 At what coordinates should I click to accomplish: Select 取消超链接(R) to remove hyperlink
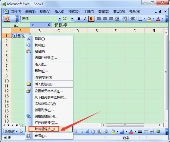tap(49, 129)
